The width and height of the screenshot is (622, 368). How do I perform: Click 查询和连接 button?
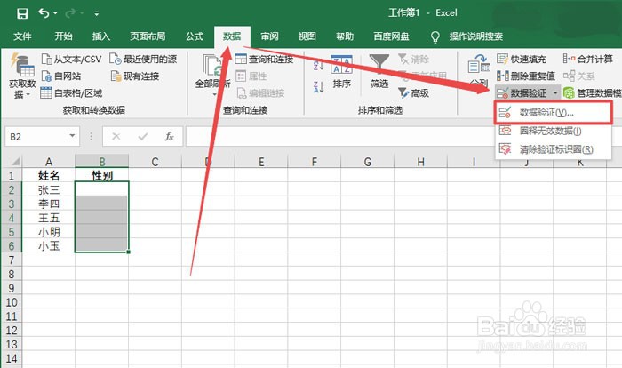[264, 60]
